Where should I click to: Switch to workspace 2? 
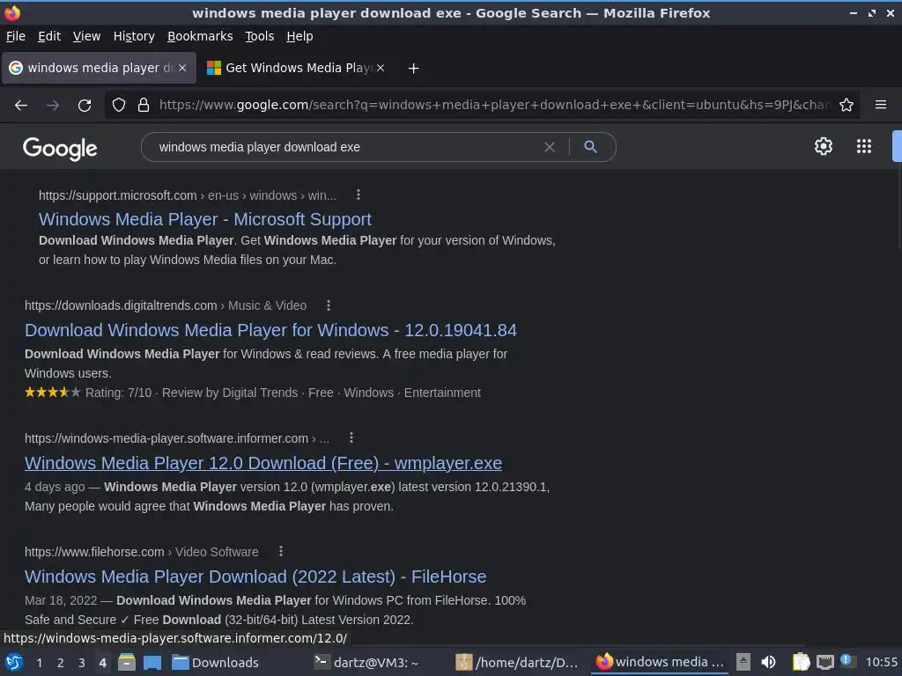coord(61,663)
